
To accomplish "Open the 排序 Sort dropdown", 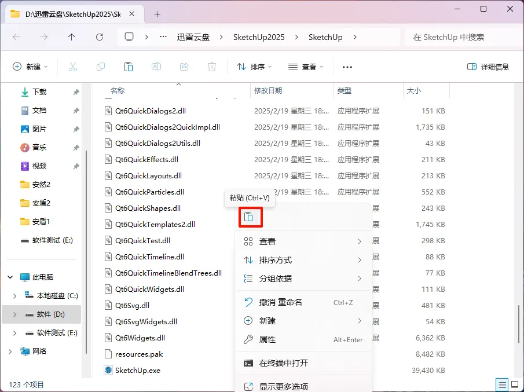I will (254, 67).
